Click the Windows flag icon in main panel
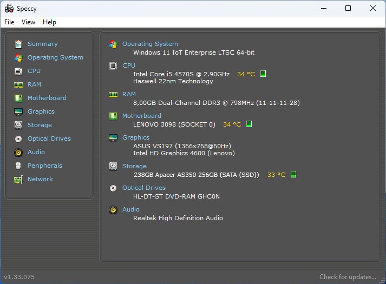 [x=113, y=44]
